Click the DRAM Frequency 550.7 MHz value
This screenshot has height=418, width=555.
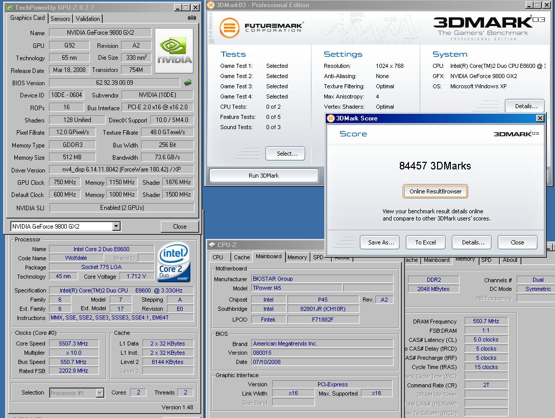(486, 321)
